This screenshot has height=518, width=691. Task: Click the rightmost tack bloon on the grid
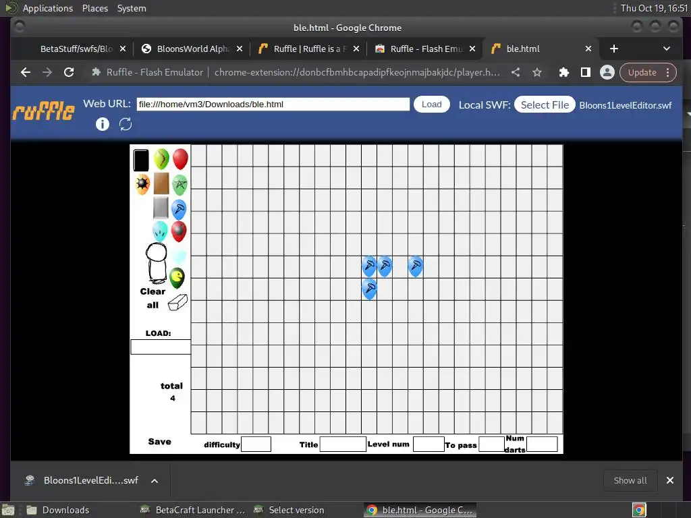pyautogui.click(x=416, y=266)
